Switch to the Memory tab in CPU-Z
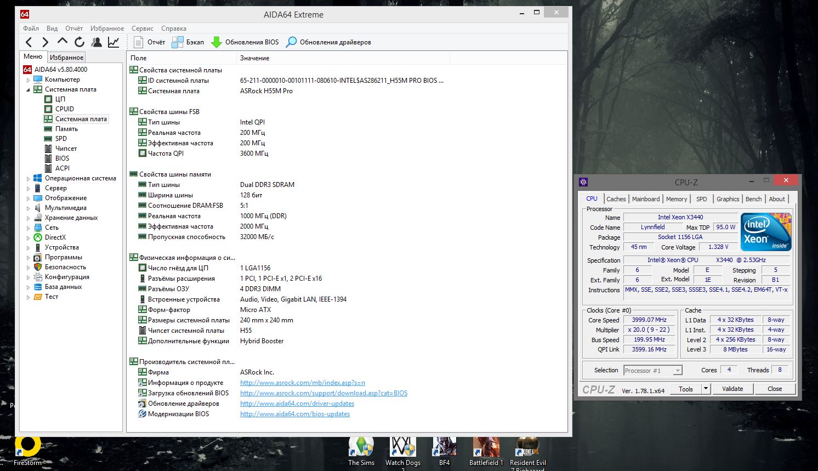 (x=676, y=199)
